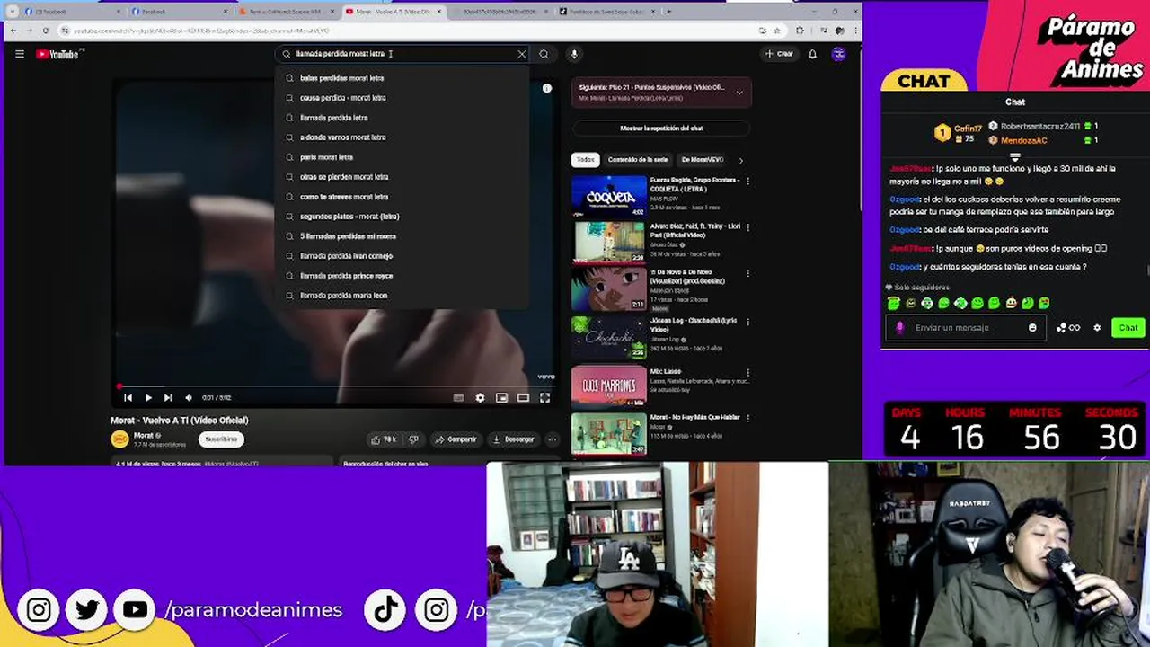The image size is (1150, 647).
Task: Select the Todos filter chip
Action: point(586,160)
